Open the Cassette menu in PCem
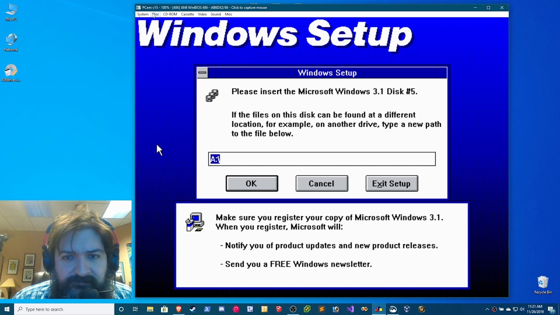The height and width of the screenshot is (315, 560). coord(187,14)
